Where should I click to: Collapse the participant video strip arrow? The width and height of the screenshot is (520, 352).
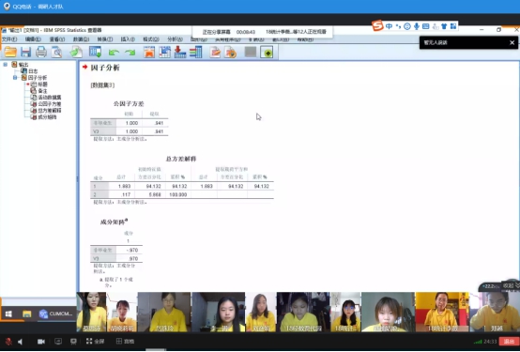[x=517, y=285]
